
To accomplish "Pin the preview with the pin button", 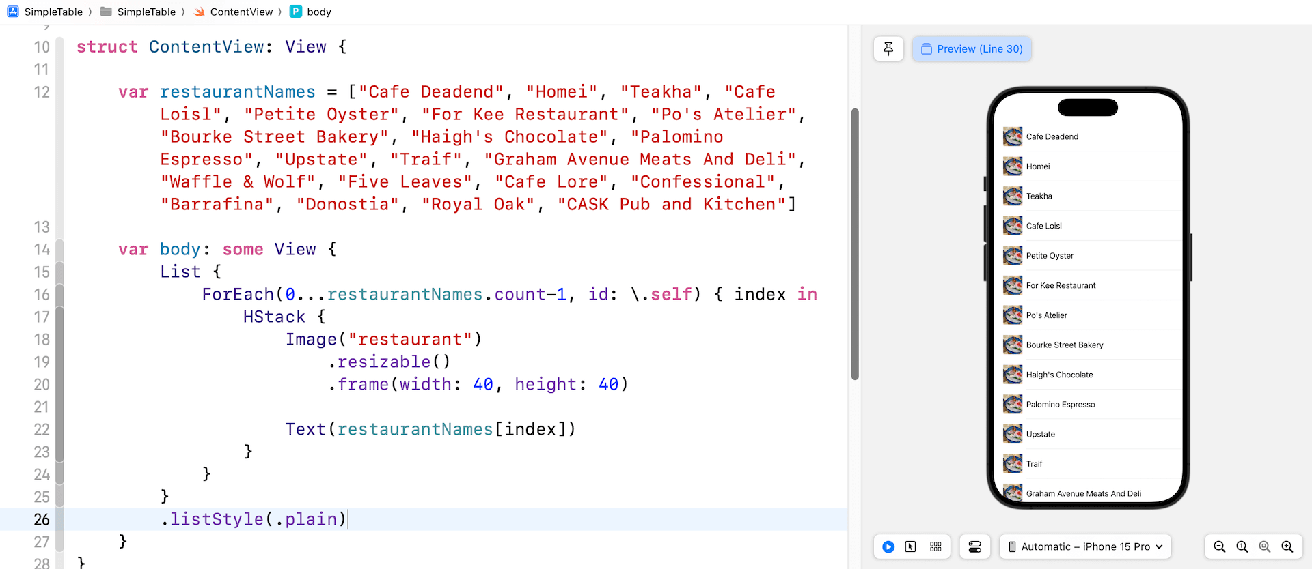I will (888, 48).
